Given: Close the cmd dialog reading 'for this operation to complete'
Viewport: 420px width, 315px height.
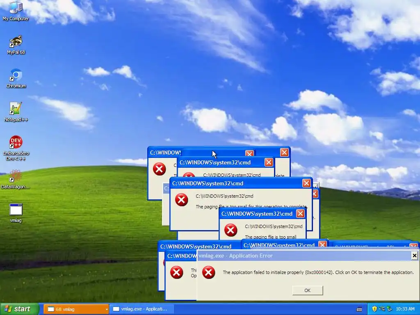Looking at the screenshot, I should pyautogui.click(x=306, y=183).
